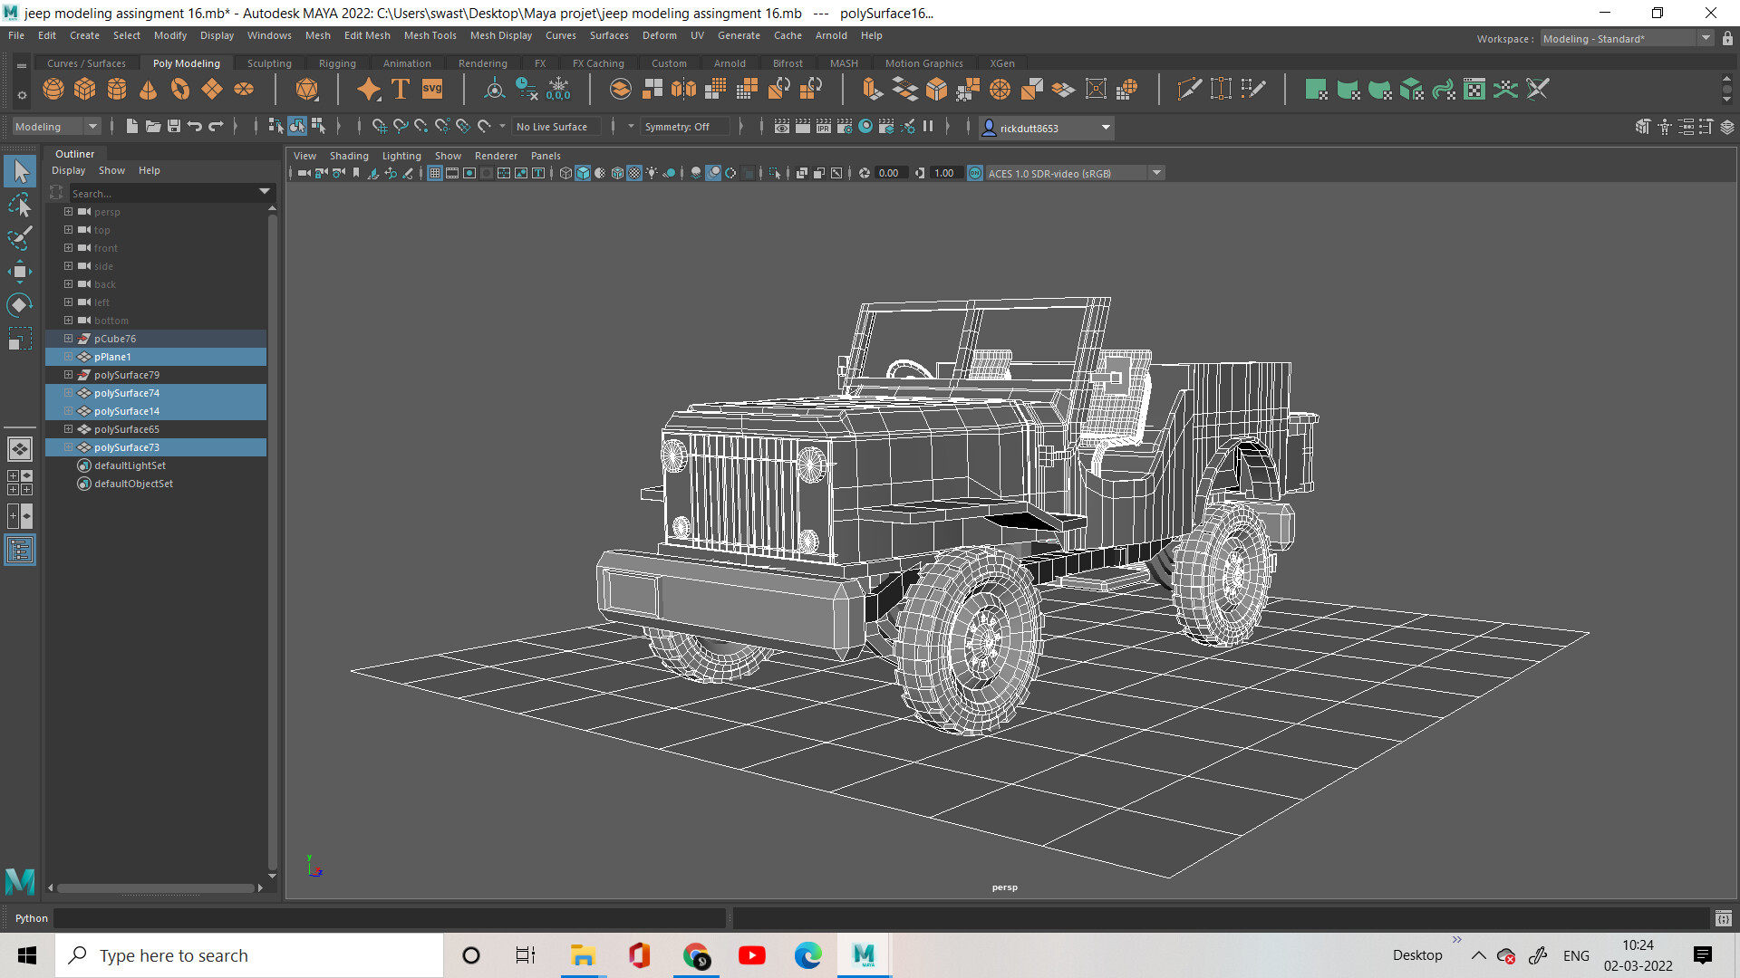Image resolution: width=1740 pixels, height=978 pixels.
Task: Activate the Select Tool in the left toolbox
Action: click(20, 170)
